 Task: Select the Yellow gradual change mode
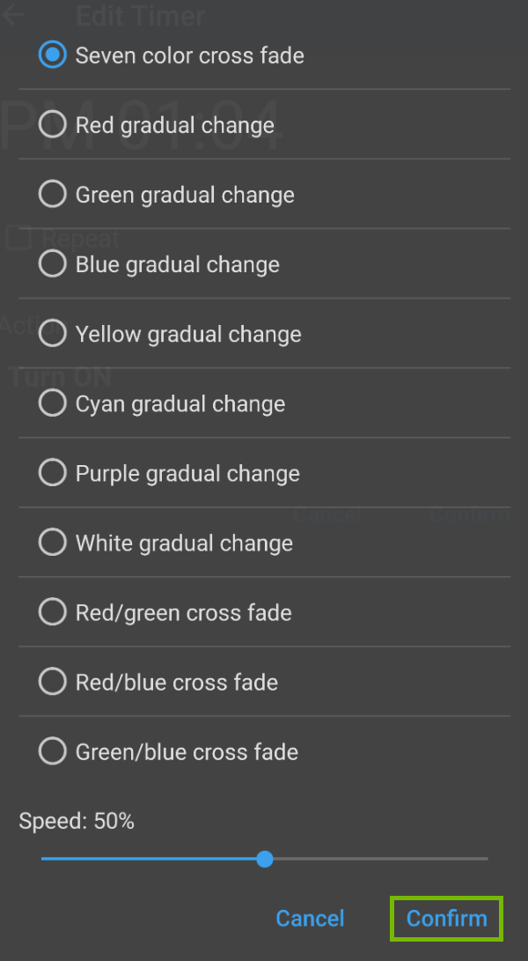click(52, 333)
